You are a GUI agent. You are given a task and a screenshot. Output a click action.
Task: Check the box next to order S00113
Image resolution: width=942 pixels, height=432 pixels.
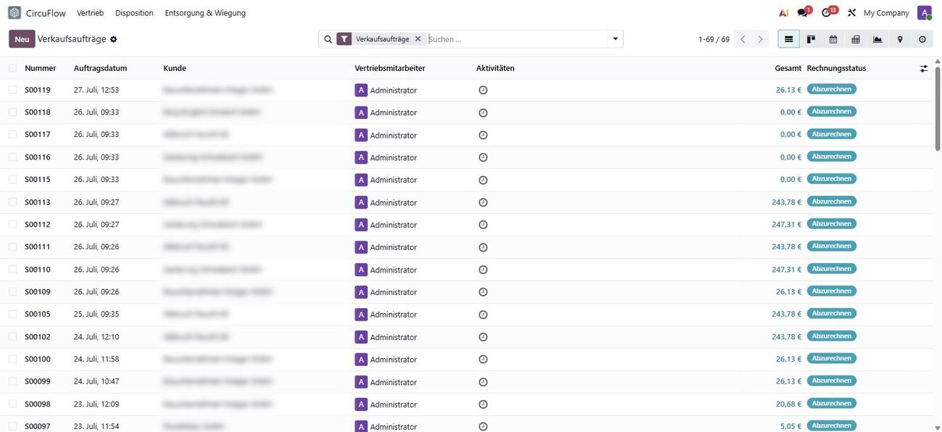click(x=12, y=202)
